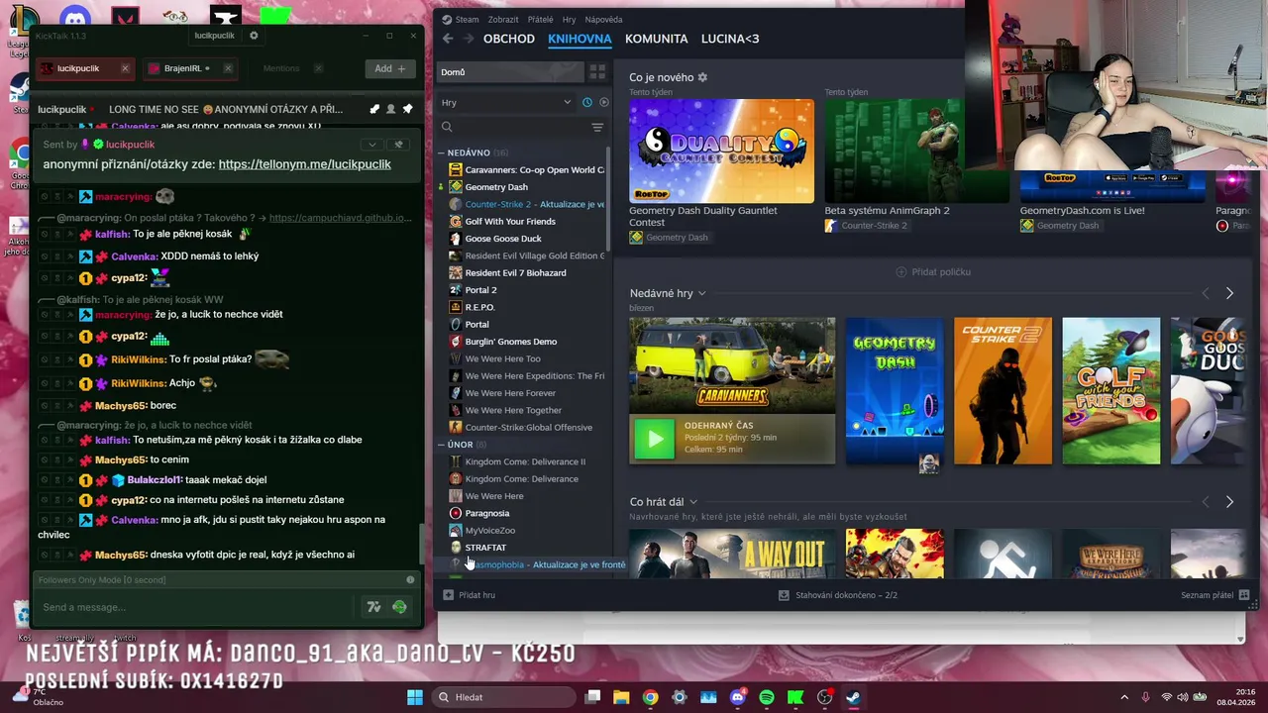Toggle the pin icon in chat header
Screen dimensions: 1268x713
point(407,109)
